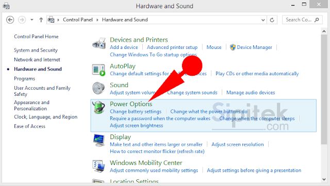Image resolution: width=330 pixels, height=186 pixels.
Task: Click the scrollbar up arrow
Action: (324, 31)
